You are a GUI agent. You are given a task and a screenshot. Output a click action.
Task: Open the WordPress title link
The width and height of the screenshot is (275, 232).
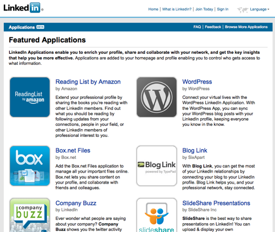(197, 82)
